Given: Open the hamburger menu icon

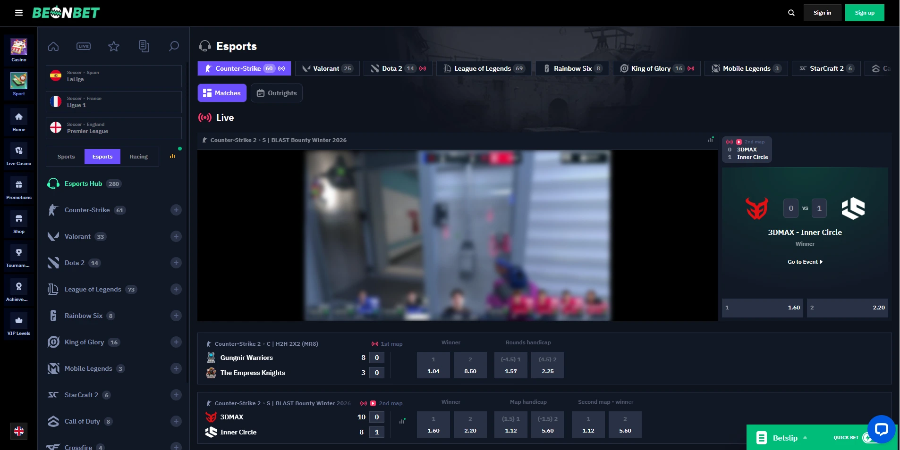Looking at the screenshot, I should tap(19, 13).
